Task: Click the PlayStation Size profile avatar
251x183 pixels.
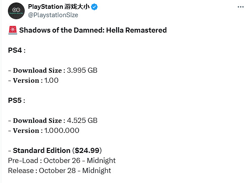Action: click(16, 10)
